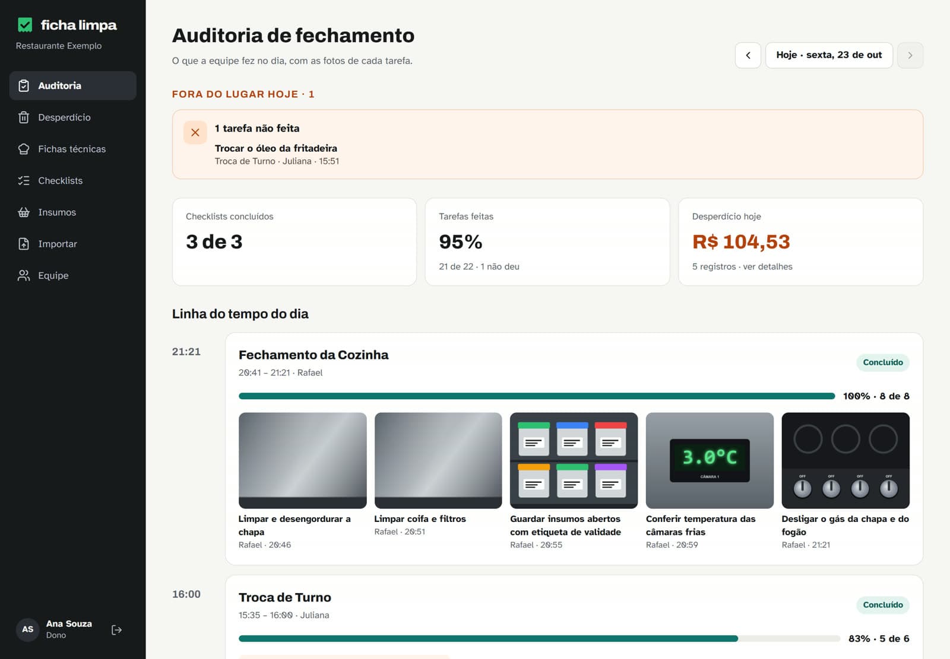Open the 3.0°C câmaras frias photo

pos(710,460)
